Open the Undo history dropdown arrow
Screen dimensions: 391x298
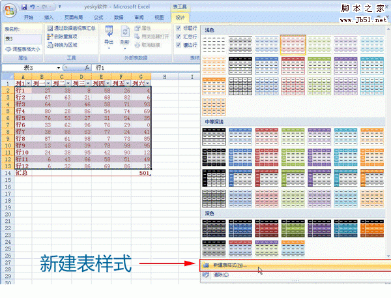[x=38, y=7]
